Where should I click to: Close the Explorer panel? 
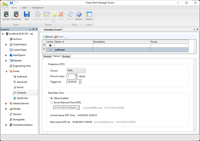pyautogui.click(x=36, y=29)
